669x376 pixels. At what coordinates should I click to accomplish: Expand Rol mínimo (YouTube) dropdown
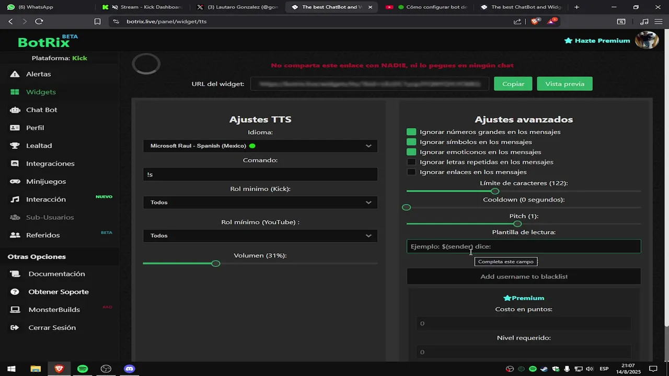(x=260, y=236)
